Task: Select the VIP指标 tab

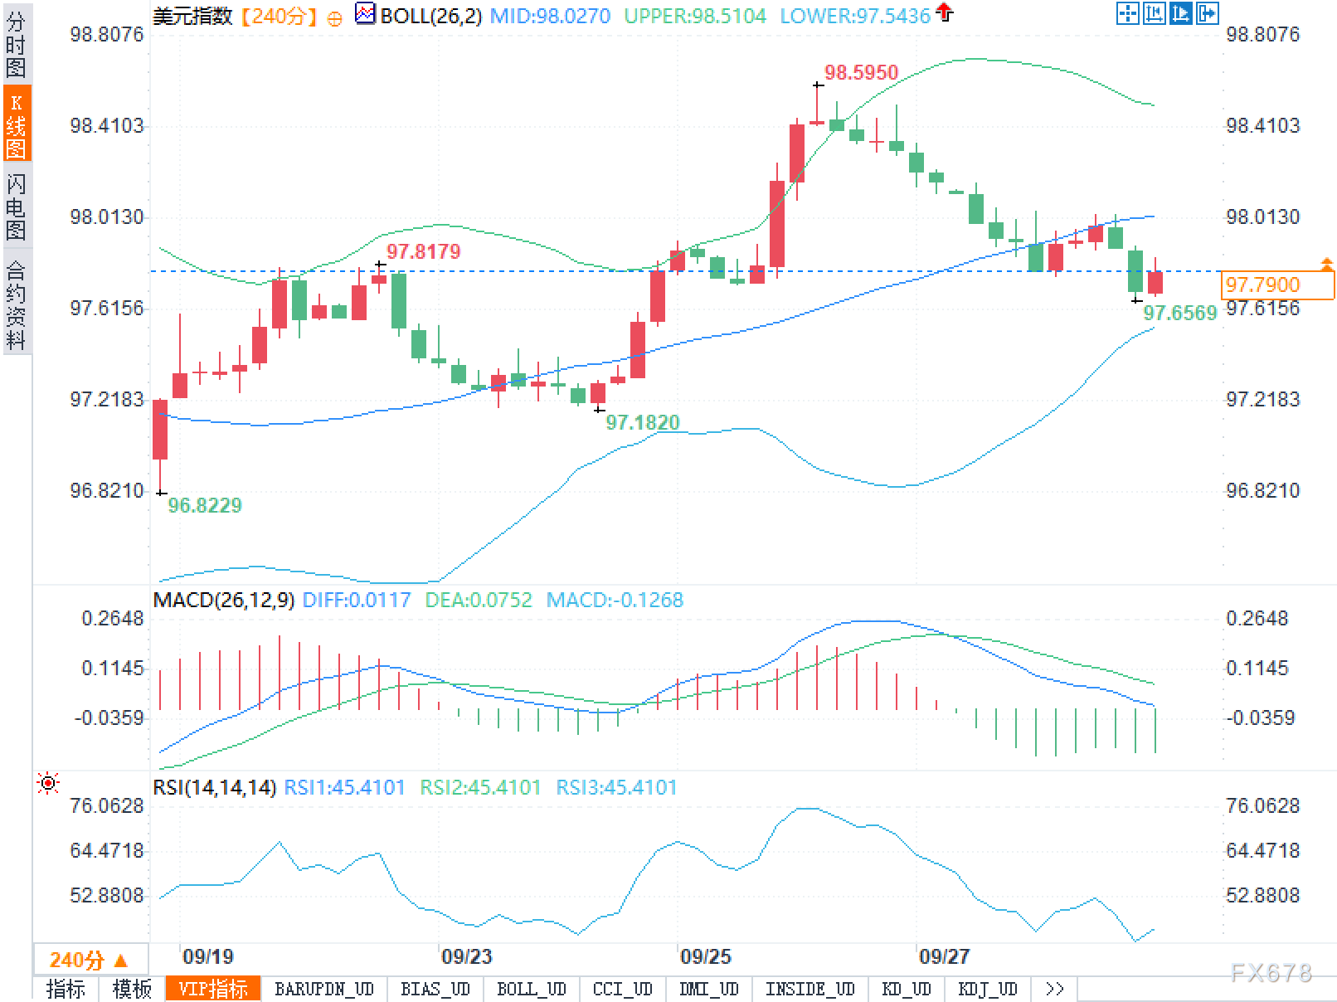Action: click(213, 989)
